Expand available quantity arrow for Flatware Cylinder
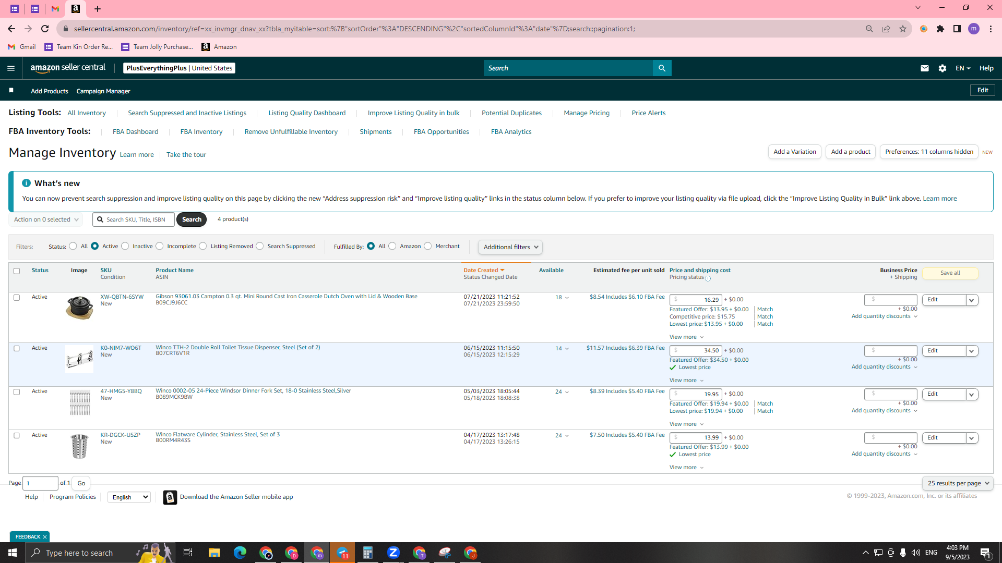The width and height of the screenshot is (1002, 563). click(x=567, y=436)
